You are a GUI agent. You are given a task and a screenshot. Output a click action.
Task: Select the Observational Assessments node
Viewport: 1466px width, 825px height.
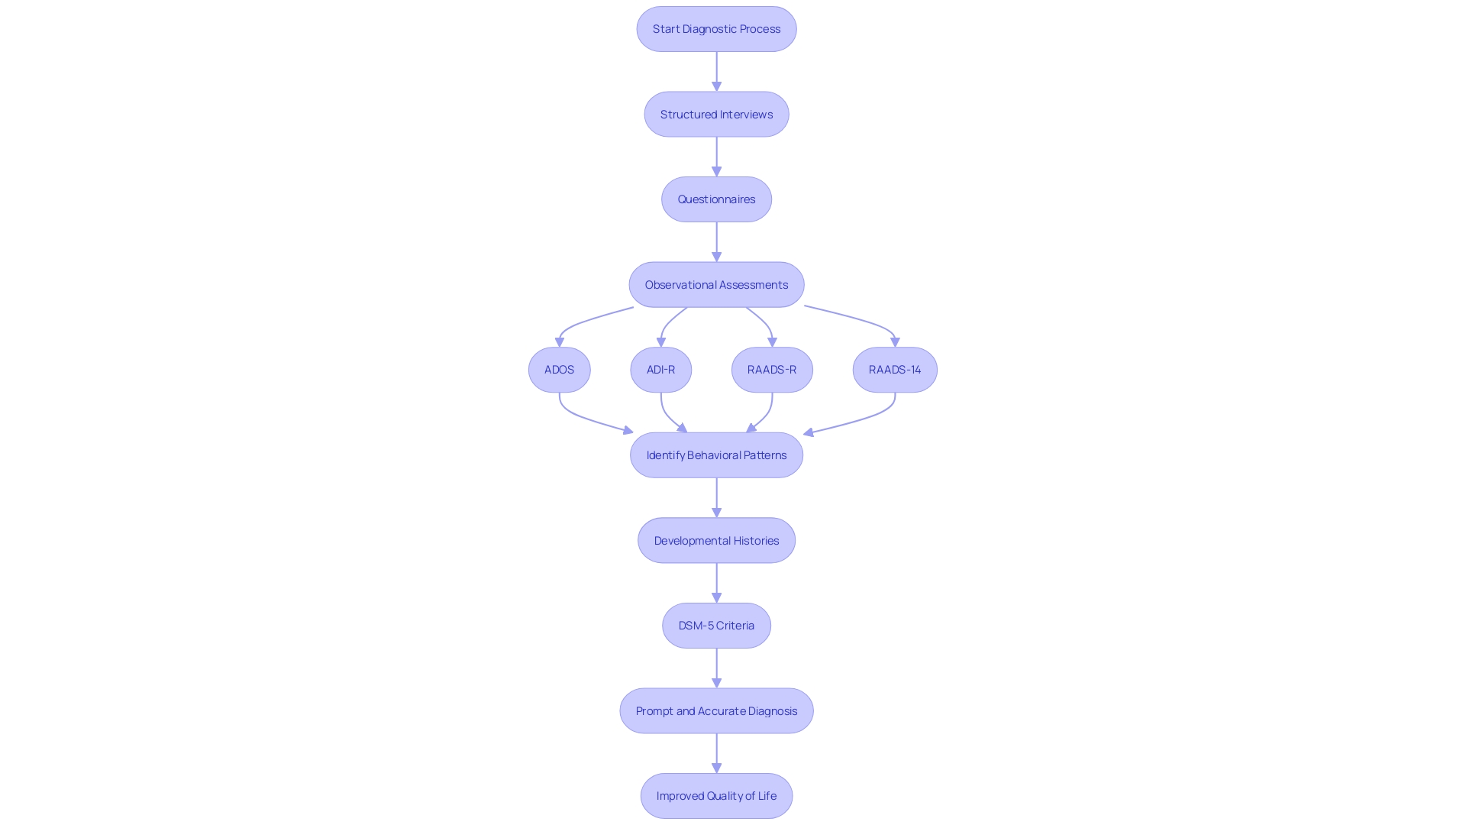click(x=717, y=285)
